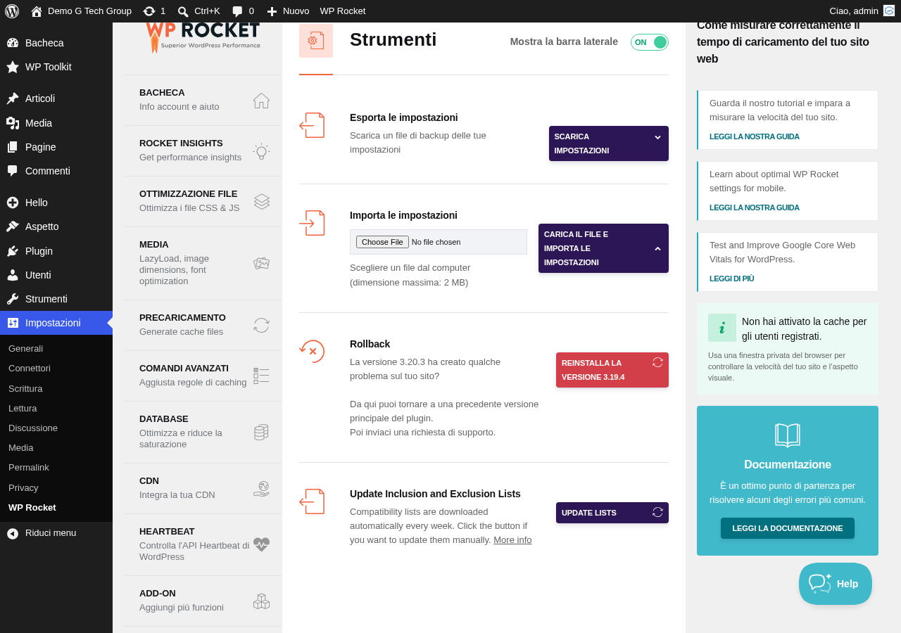Click the info icon in cache notice

coord(722,328)
